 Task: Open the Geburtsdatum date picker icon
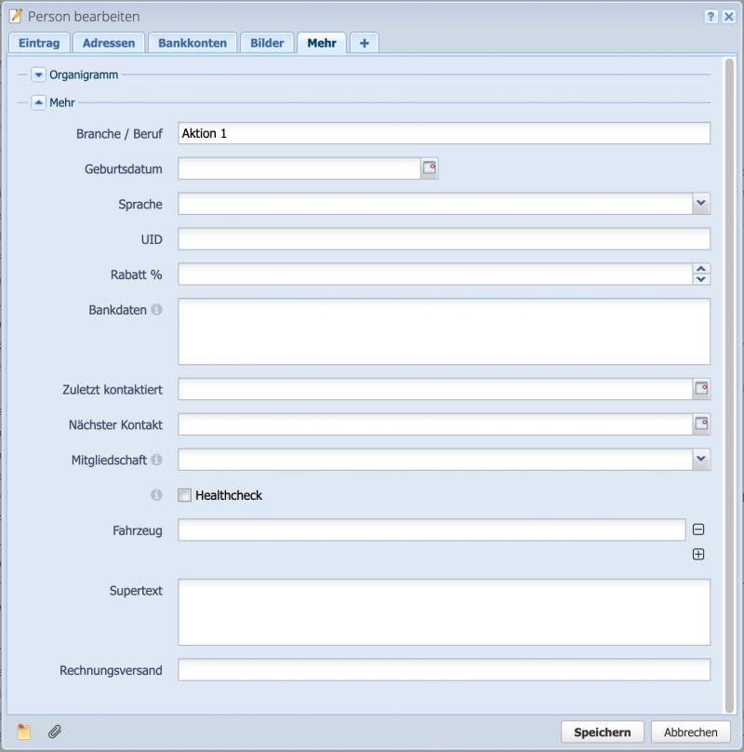coord(430,168)
